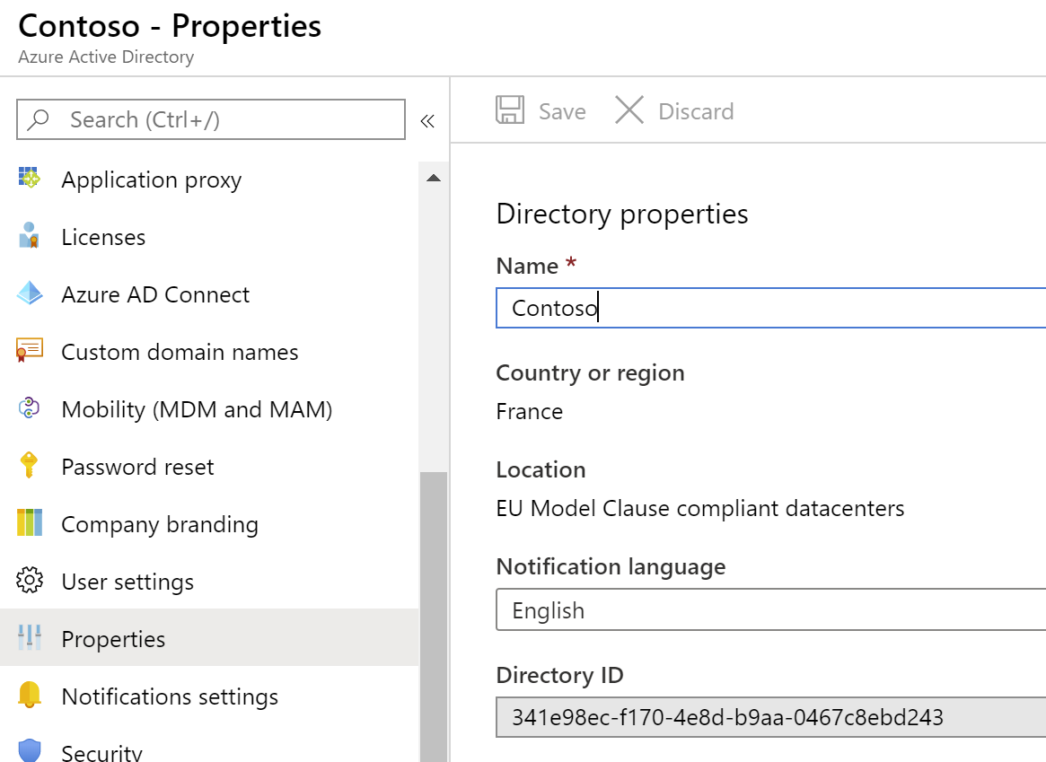The image size is (1046, 762).
Task: Click the Notifications settings bell icon
Action: (x=30, y=695)
